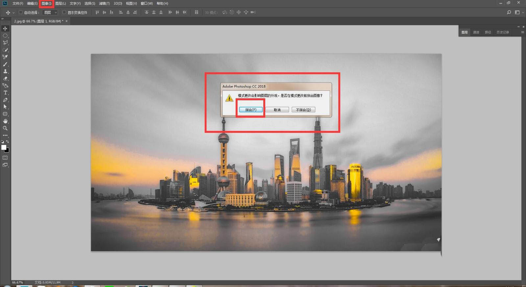The height and width of the screenshot is (287, 526).
Task: Close the 2.jpg document tab
Action: [x=67, y=21]
